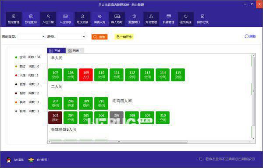Click 重置窗口 reset window
This screenshot has width=263, height=168.
click(134, 19)
